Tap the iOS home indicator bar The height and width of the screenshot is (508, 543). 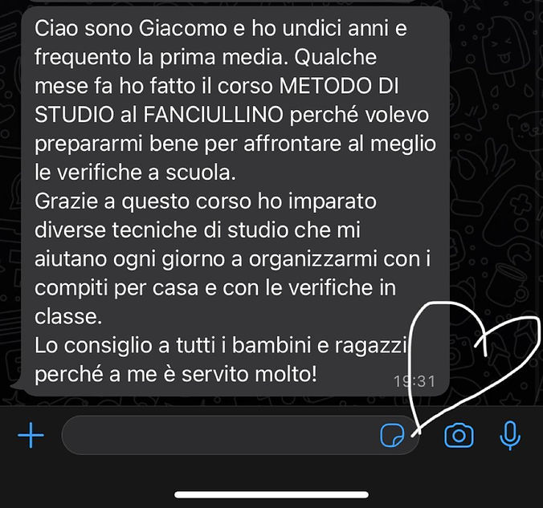(x=271, y=494)
